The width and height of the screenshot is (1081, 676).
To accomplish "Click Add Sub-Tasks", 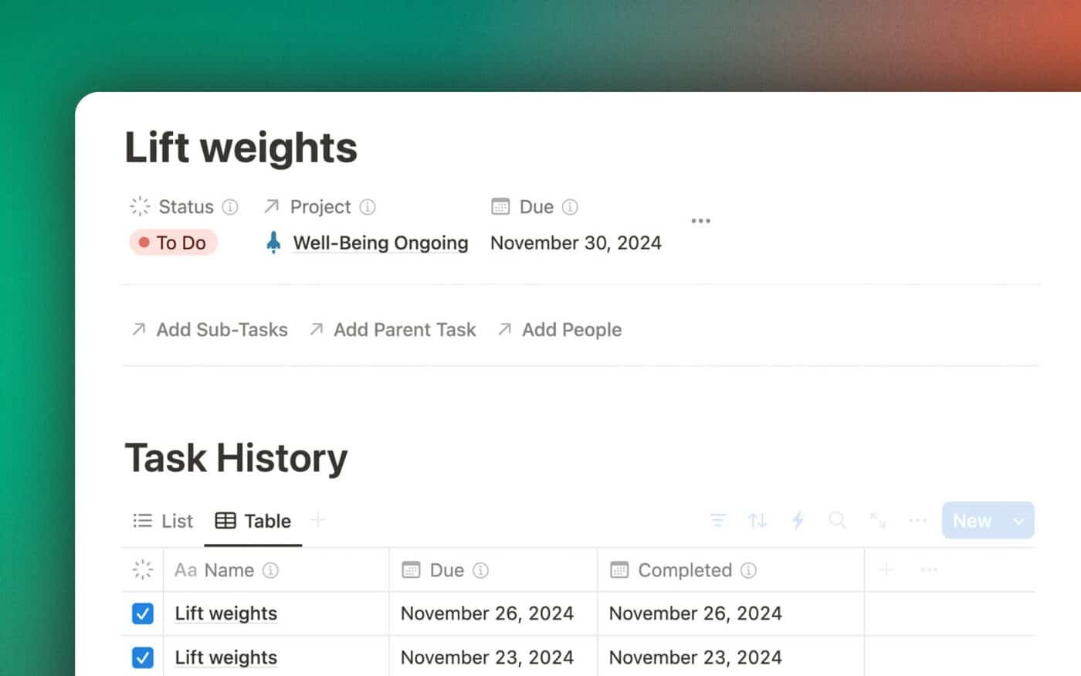I will click(221, 329).
